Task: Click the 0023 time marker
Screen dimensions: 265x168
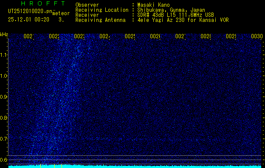Action: (79, 36)
